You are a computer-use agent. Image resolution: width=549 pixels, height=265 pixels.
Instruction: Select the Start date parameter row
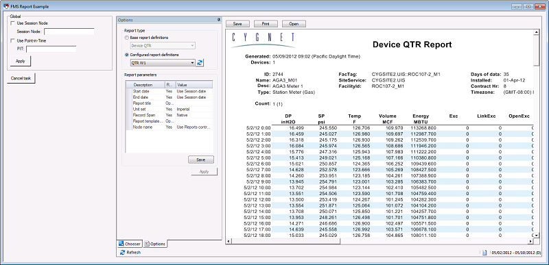[x=169, y=91]
